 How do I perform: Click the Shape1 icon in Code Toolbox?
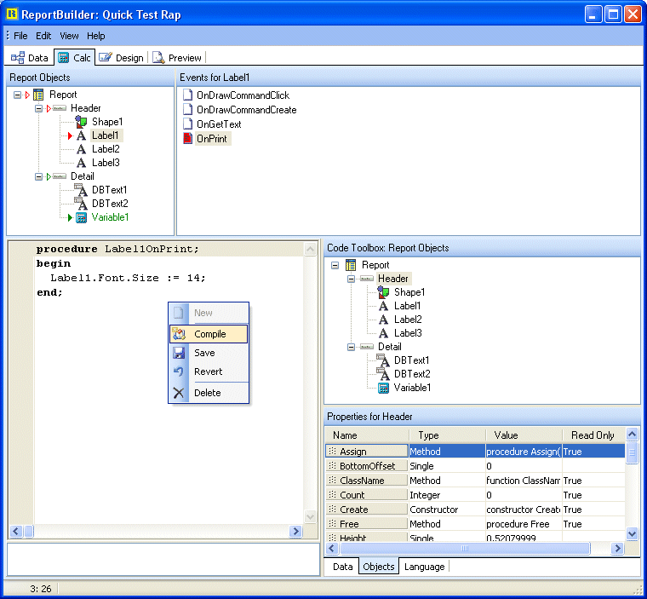(x=383, y=292)
